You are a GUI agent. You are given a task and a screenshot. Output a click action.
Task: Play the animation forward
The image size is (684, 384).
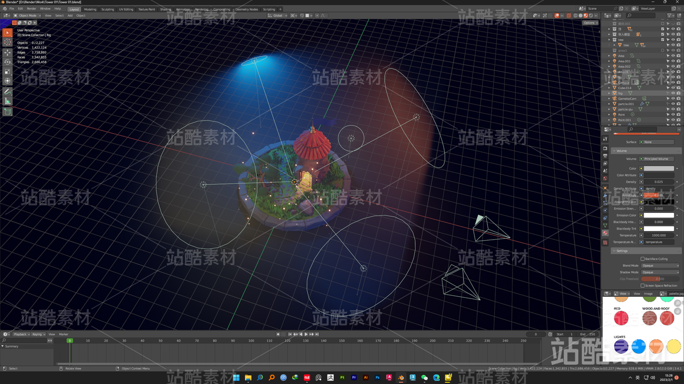306,334
